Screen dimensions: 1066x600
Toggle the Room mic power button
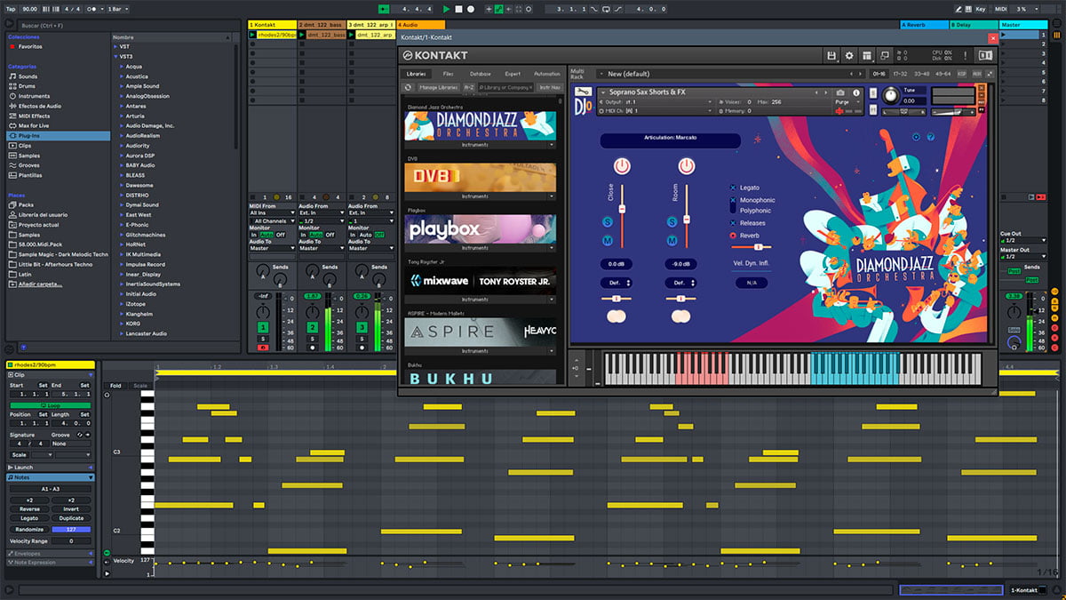tap(687, 166)
